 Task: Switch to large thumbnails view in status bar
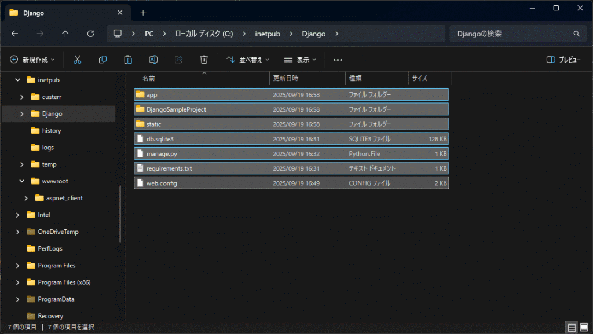pyautogui.click(x=583, y=328)
